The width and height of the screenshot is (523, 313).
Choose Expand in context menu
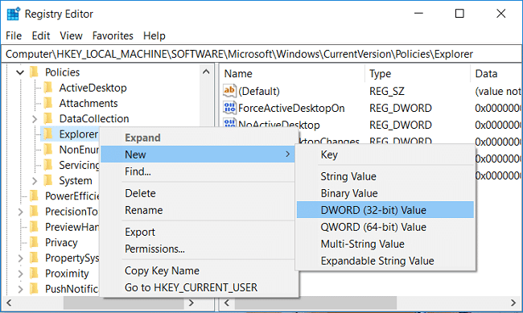197,138
